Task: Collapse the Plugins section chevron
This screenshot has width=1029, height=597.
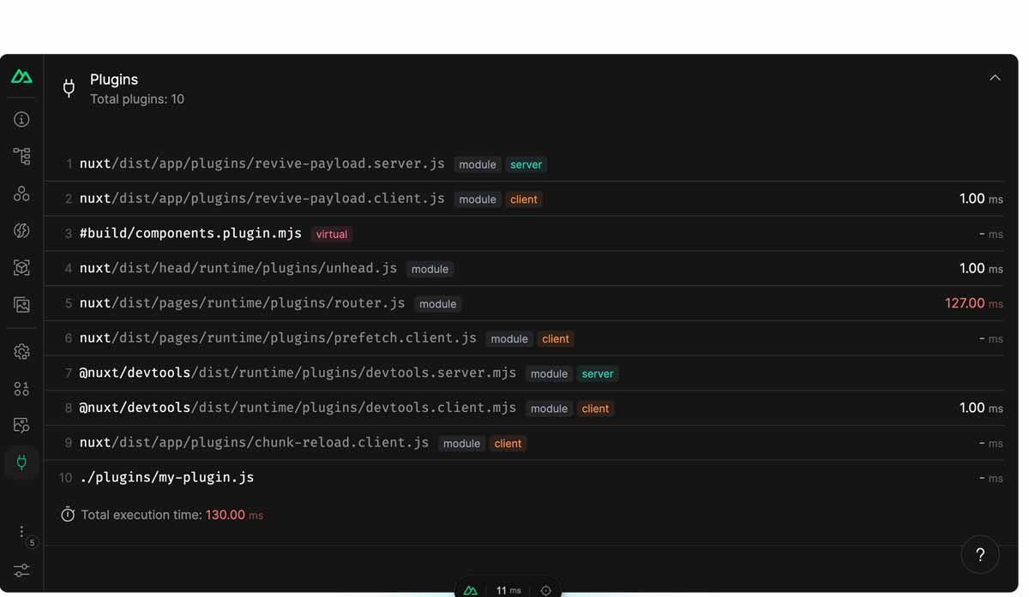Action: coord(995,77)
